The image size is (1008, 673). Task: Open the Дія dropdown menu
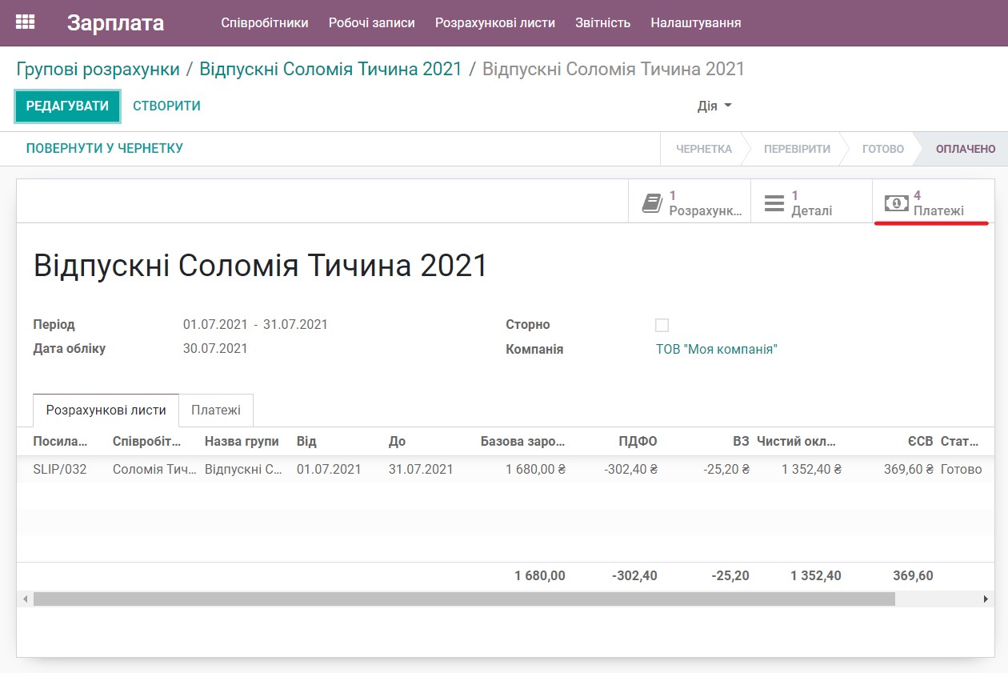click(712, 105)
